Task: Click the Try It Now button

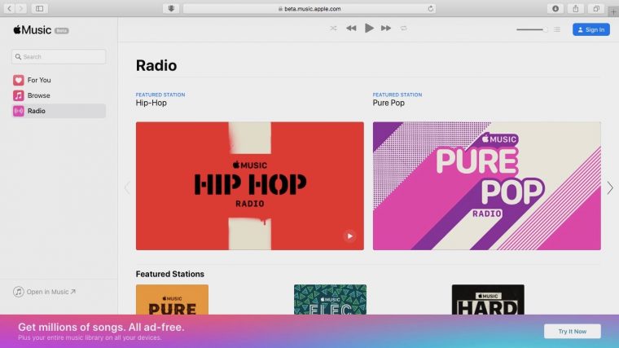Action: tap(572, 331)
